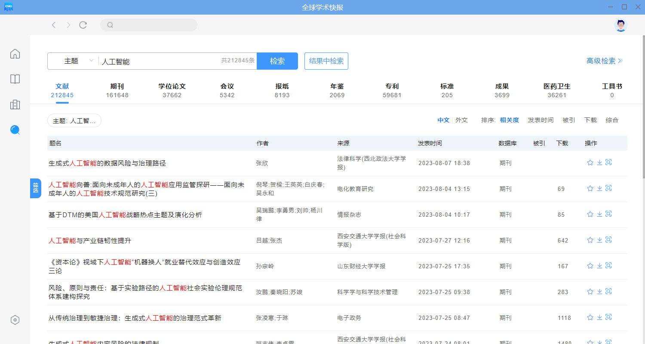Open article 从传统治理到敏捷治理
645x344 pixels.
(135, 318)
